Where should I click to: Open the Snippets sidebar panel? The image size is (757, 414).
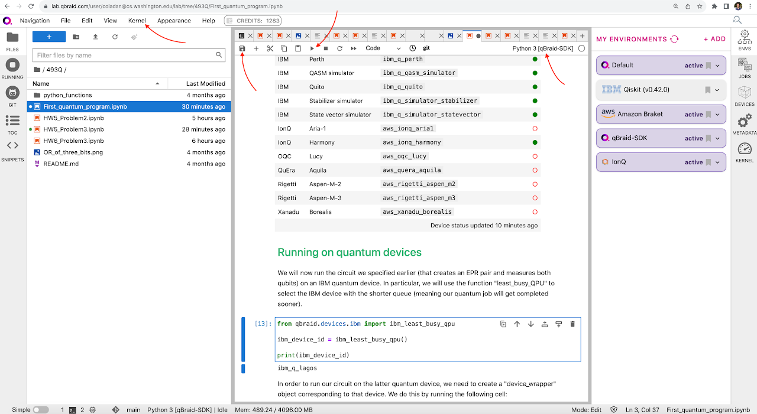pyautogui.click(x=12, y=151)
